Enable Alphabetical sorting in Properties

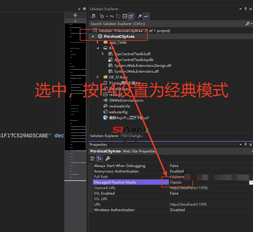pos(99,158)
